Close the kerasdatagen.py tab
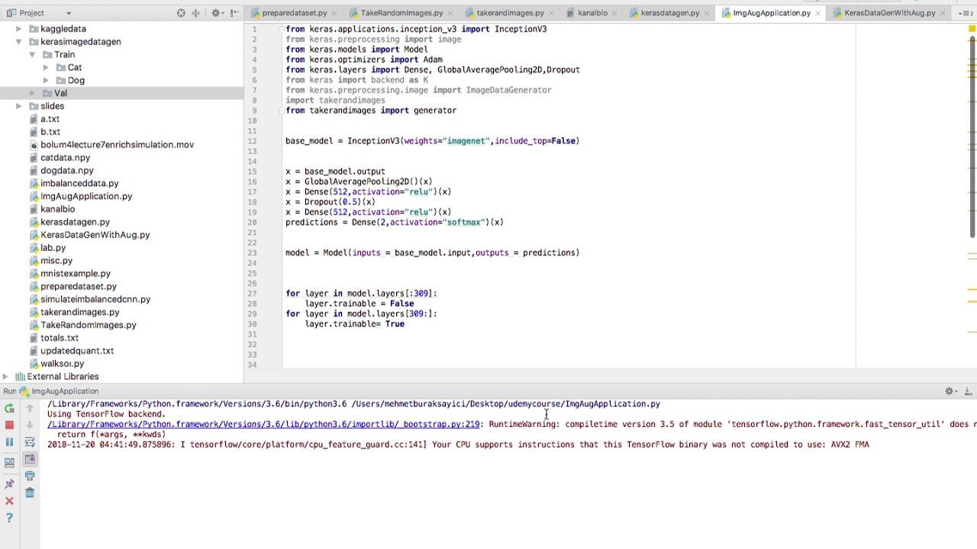Screen dimensions: 977x549 click(x=706, y=13)
